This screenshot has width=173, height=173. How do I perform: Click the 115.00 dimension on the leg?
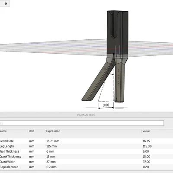pyautogui.click(x=118, y=77)
